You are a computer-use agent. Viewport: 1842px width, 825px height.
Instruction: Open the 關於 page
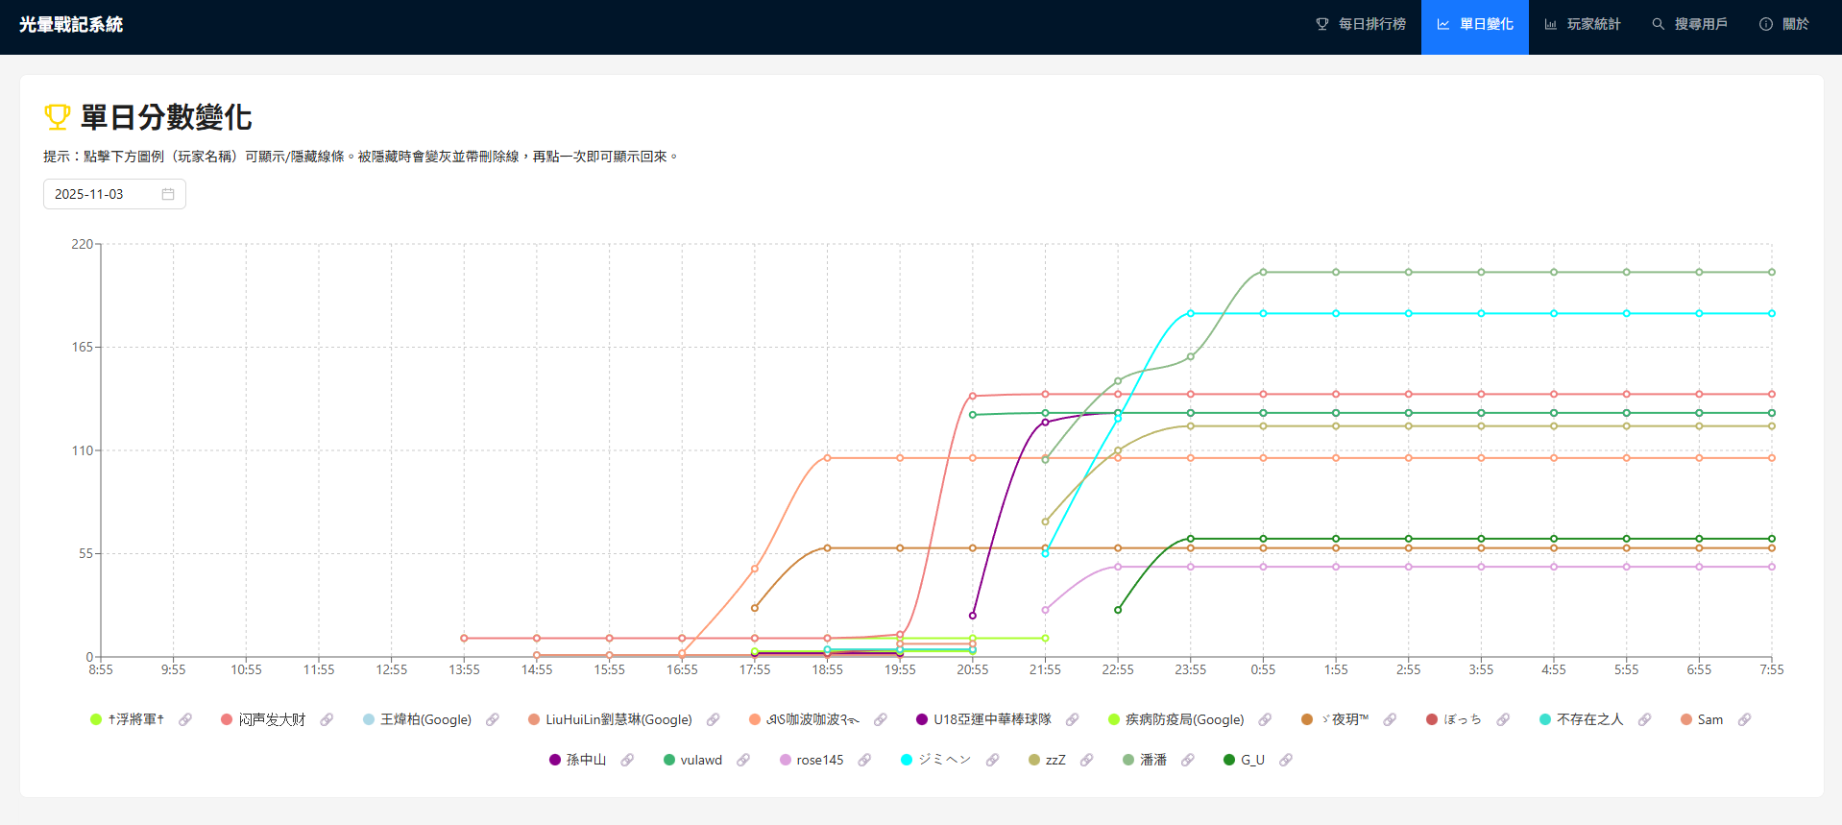(x=1784, y=24)
